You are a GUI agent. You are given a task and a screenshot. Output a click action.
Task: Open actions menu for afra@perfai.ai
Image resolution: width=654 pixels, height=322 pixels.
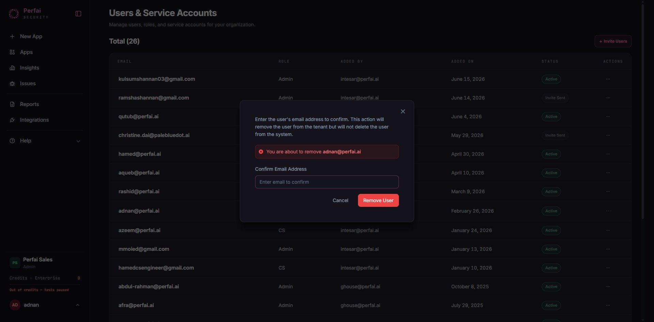click(x=608, y=305)
